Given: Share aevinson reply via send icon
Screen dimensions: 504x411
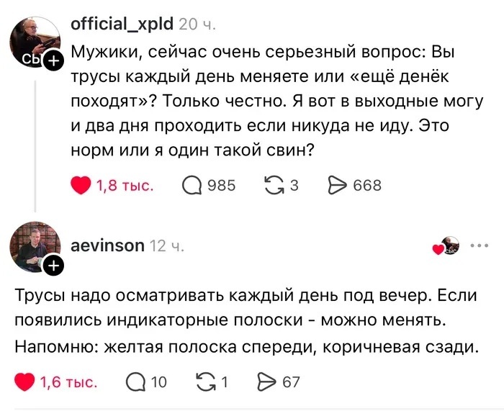Looking at the screenshot, I should 267,382.
